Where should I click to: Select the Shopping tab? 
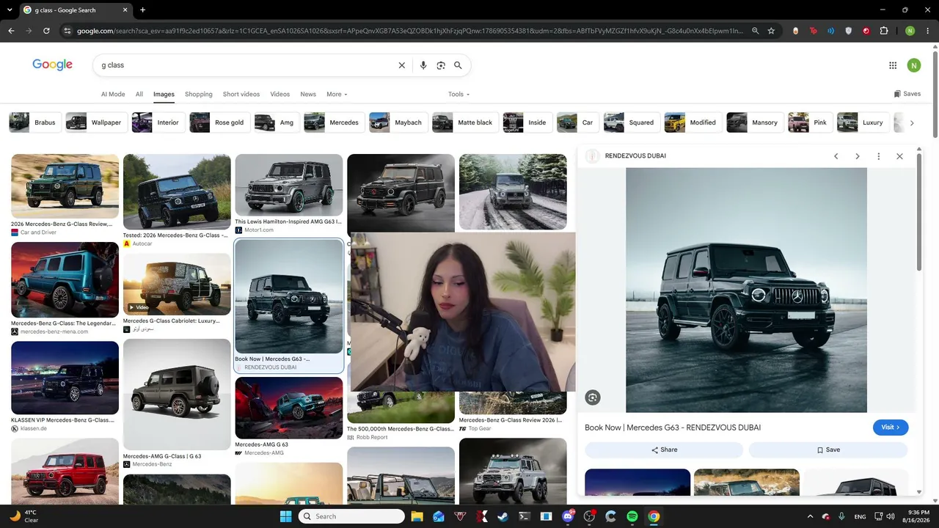pyautogui.click(x=198, y=94)
